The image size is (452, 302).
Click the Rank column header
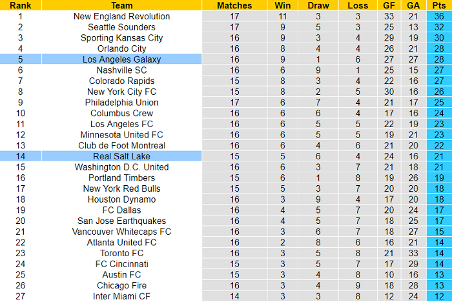20,5
